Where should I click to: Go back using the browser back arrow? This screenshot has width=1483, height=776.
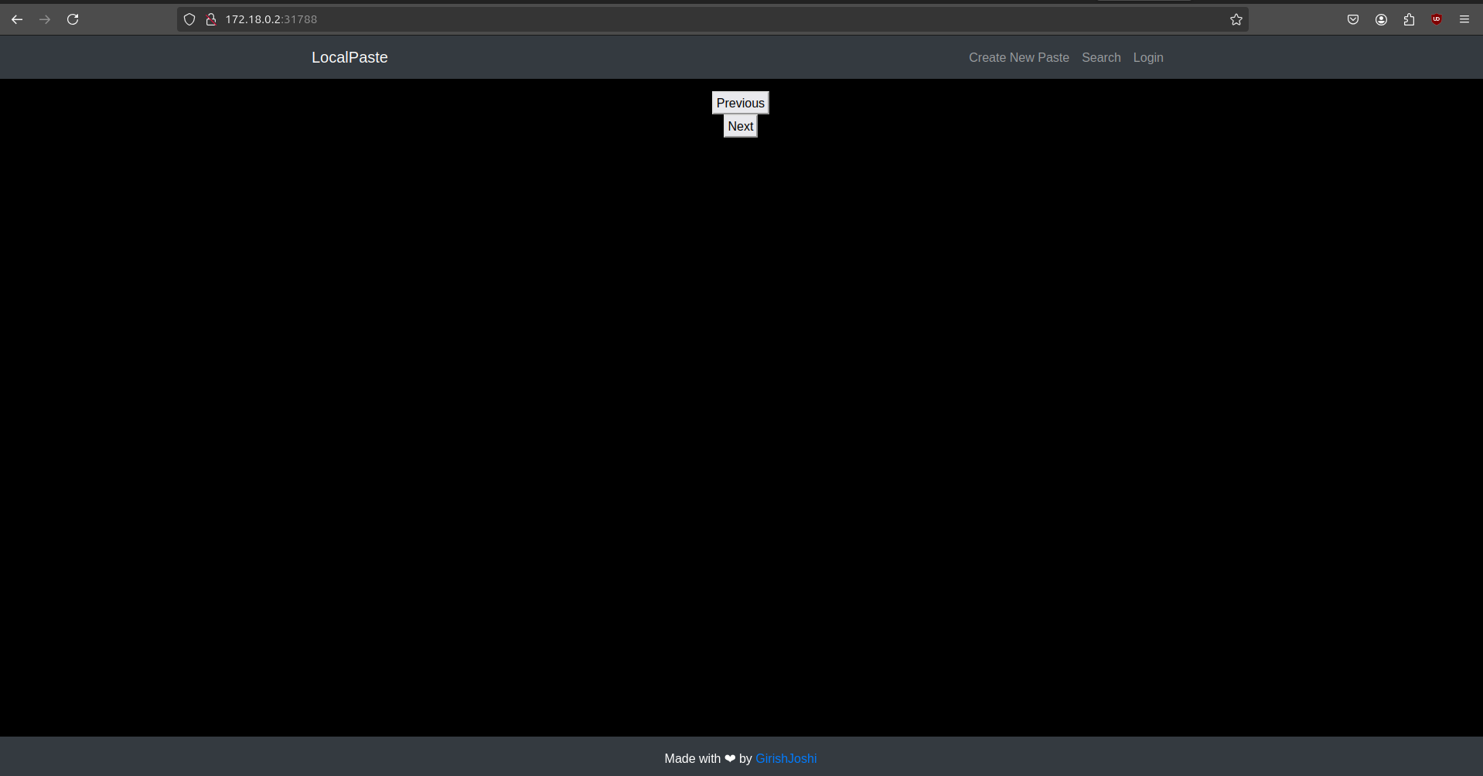click(17, 19)
